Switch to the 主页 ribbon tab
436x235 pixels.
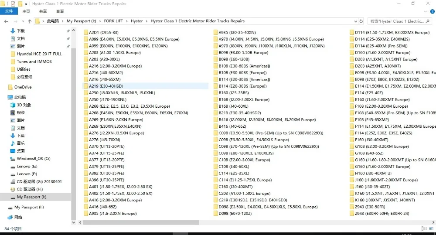26,11
